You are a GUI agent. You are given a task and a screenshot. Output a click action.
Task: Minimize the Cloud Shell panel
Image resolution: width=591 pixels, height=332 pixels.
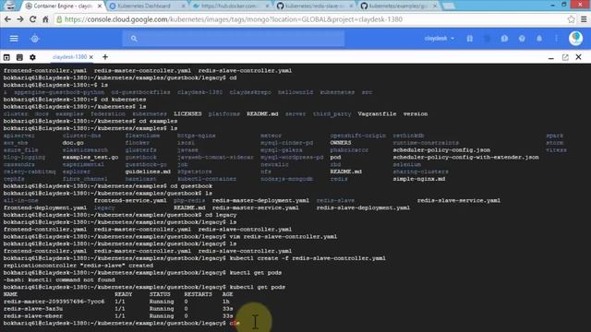(x=551, y=57)
